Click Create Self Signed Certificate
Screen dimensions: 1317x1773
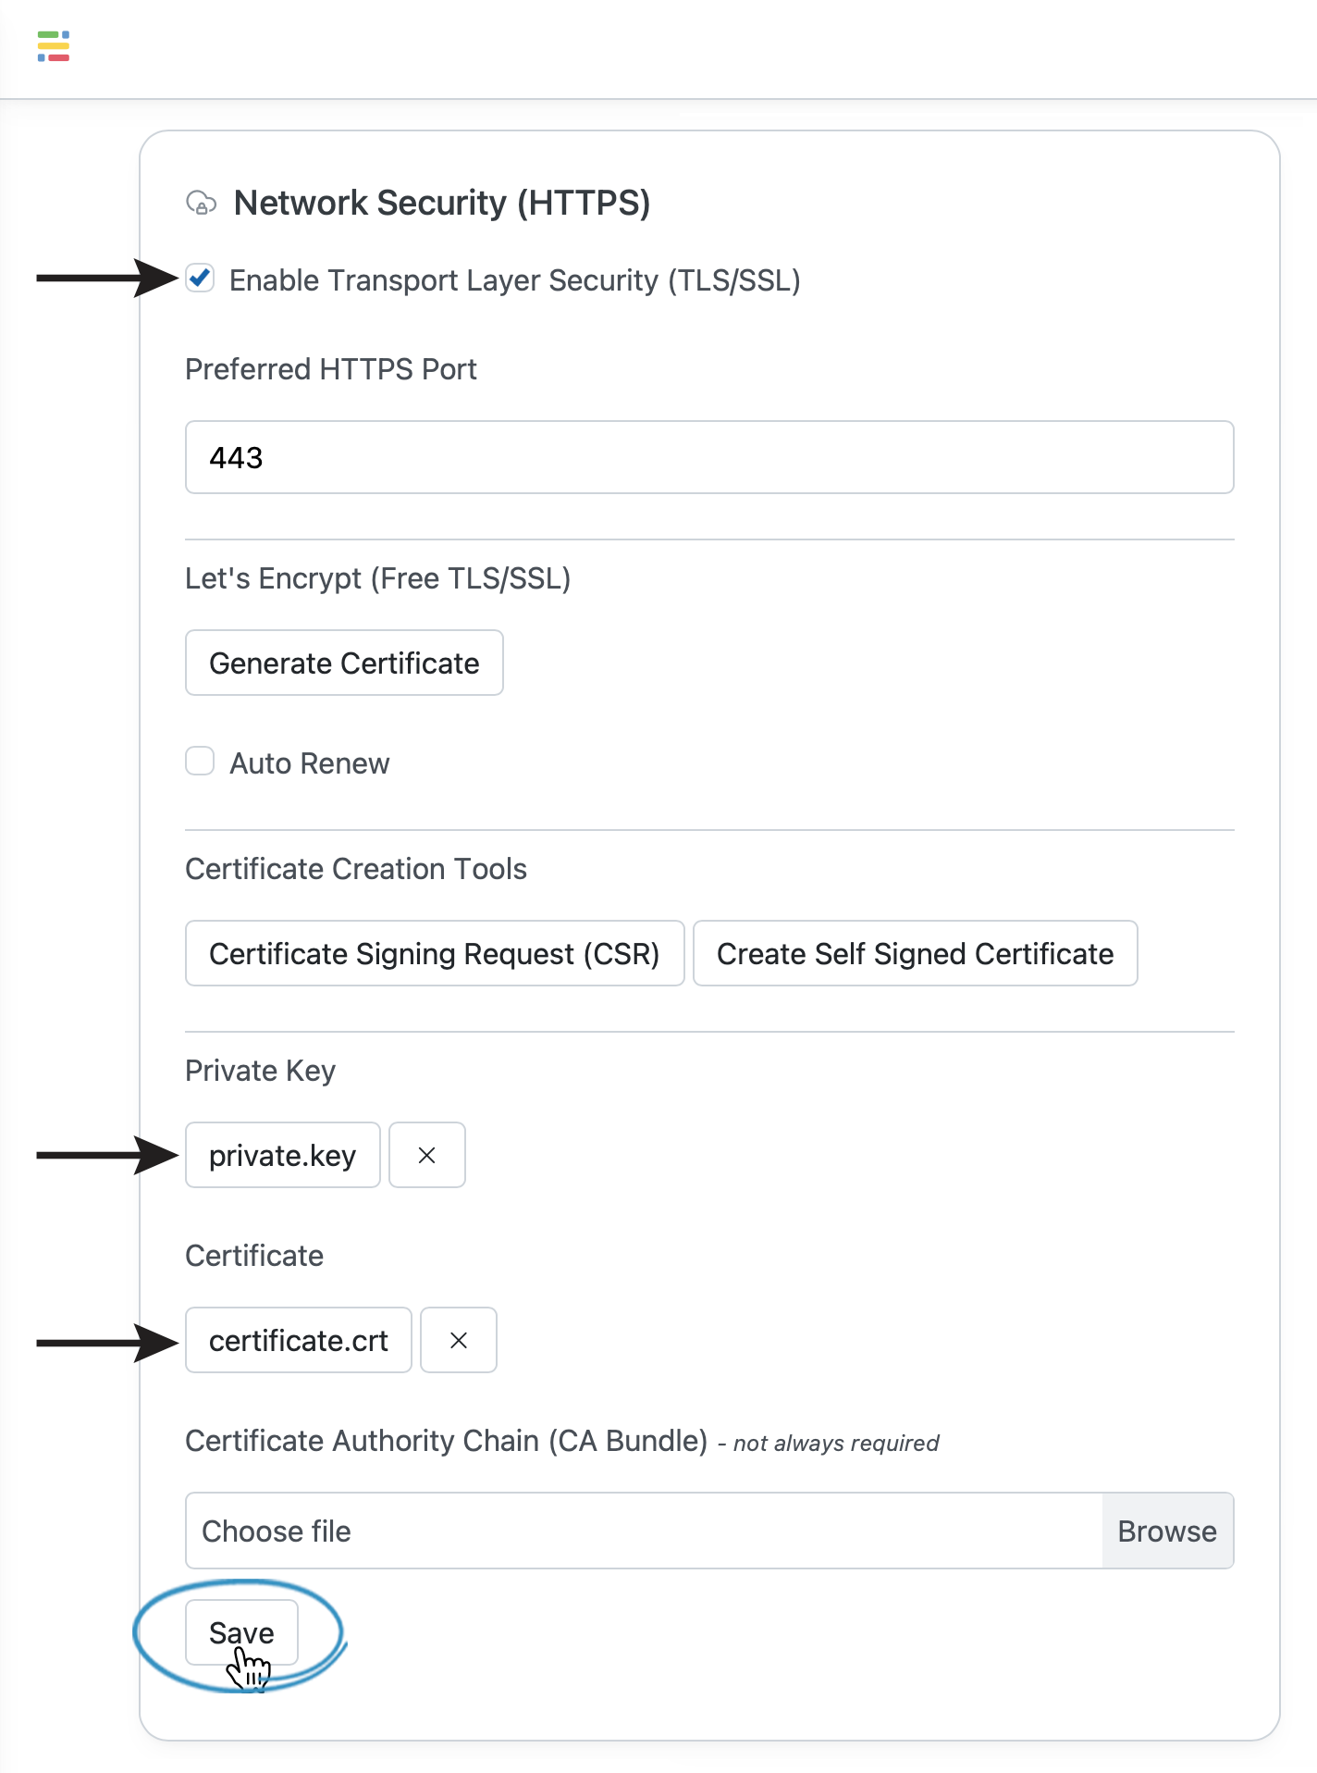(x=915, y=953)
